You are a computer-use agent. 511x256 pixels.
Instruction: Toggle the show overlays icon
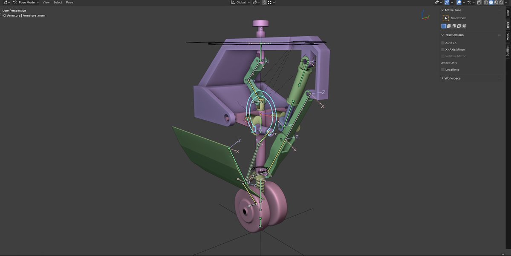(459, 2)
